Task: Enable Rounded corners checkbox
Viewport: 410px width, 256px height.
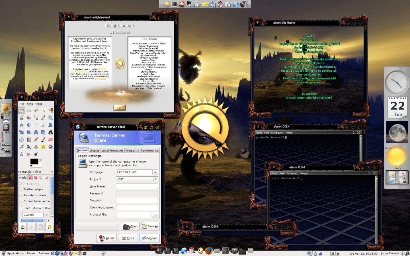Action: tap(21, 195)
